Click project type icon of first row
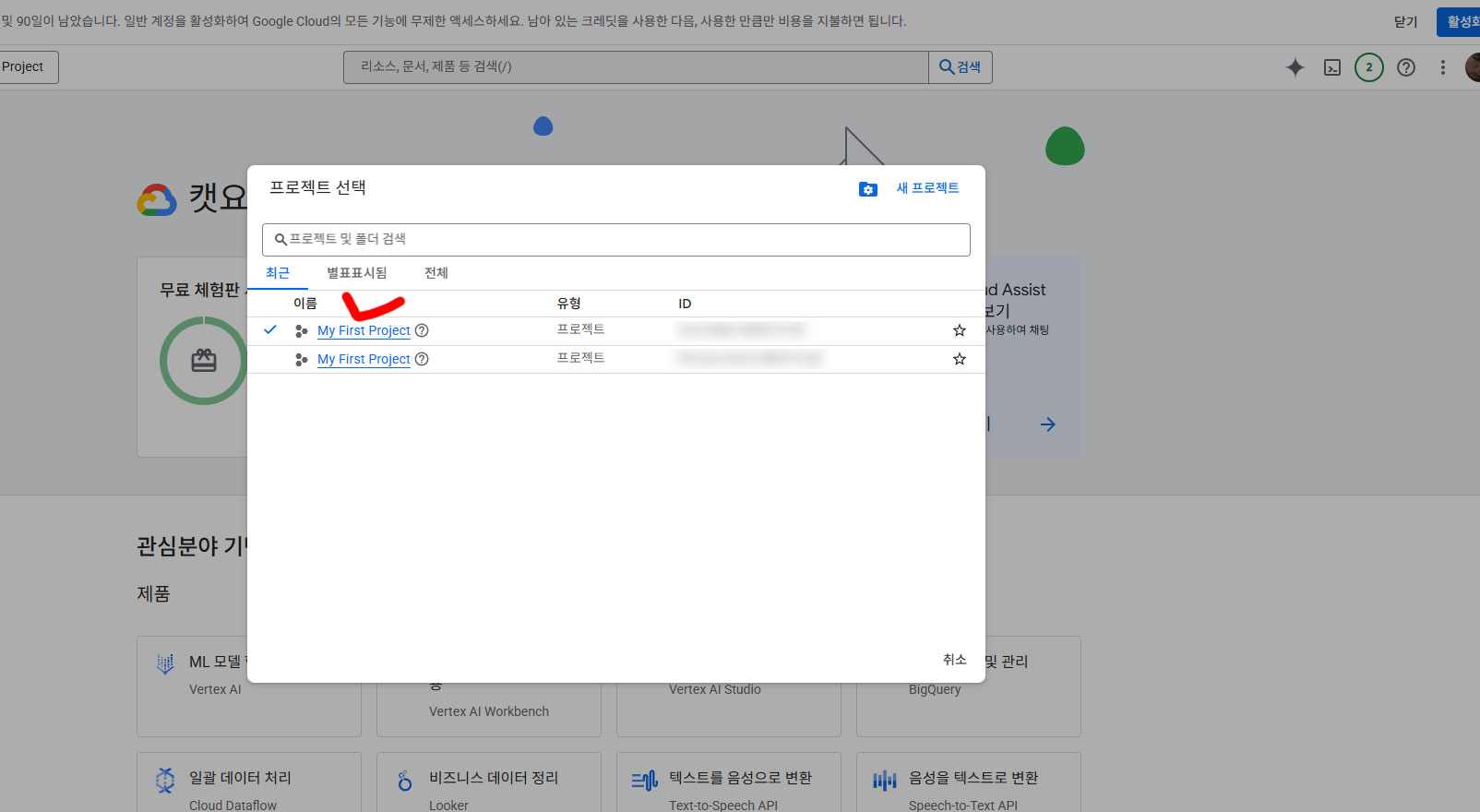Image resolution: width=1480 pixels, height=812 pixels. tap(301, 330)
